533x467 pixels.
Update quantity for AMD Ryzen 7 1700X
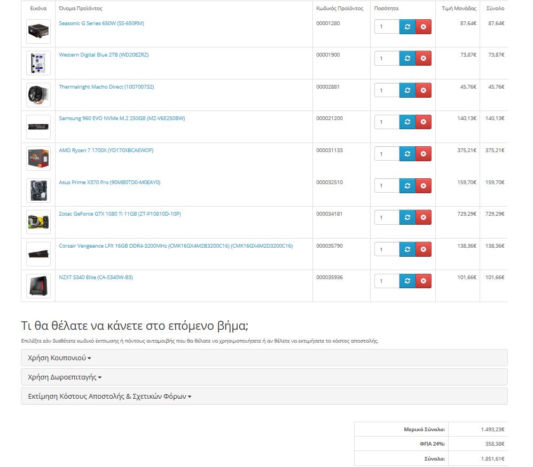pyautogui.click(x=407, y=154)
